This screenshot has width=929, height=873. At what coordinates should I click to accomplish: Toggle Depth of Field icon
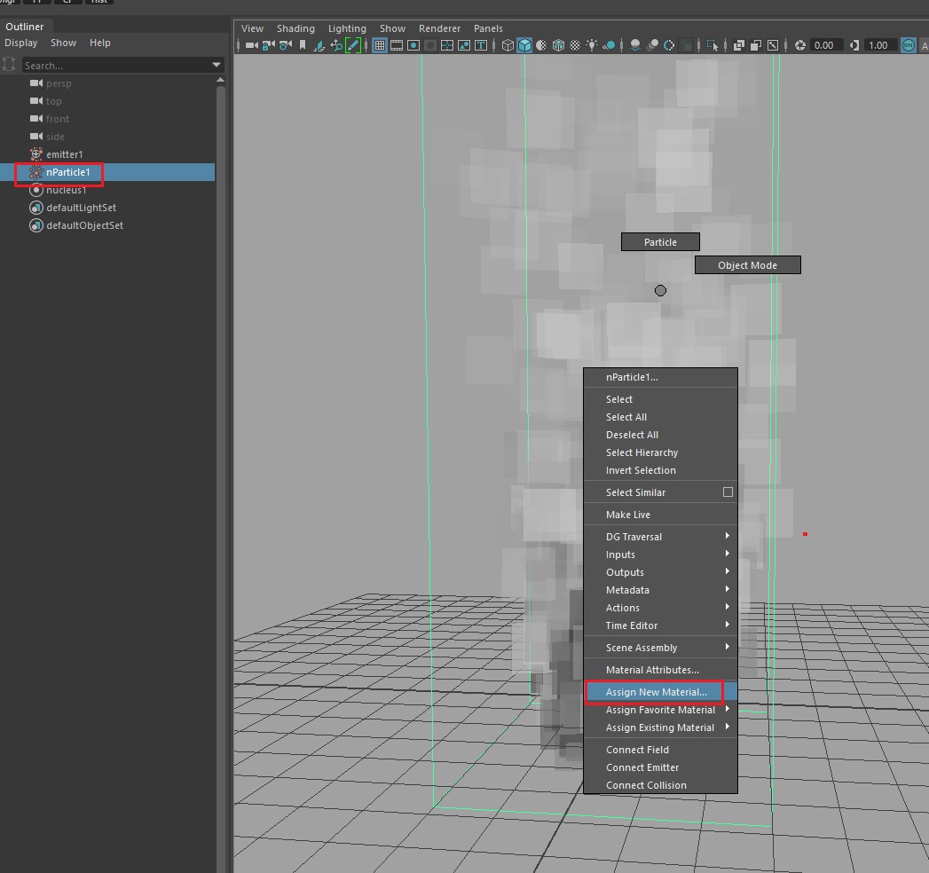tap(686, 45)
